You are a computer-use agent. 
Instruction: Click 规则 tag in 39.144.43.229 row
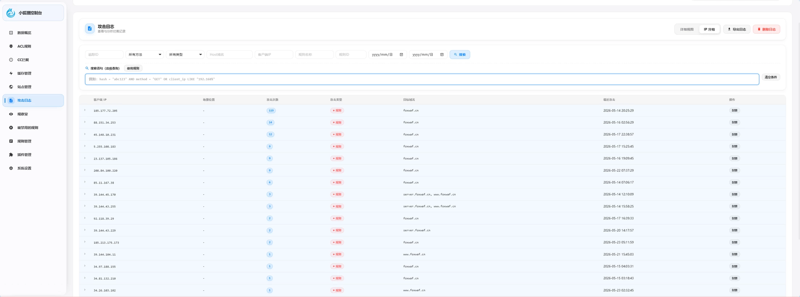[x=337, y=230]
